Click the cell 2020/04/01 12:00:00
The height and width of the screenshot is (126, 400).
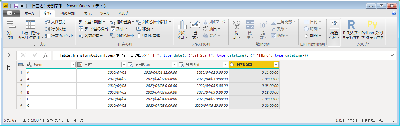tap(152, 72)
